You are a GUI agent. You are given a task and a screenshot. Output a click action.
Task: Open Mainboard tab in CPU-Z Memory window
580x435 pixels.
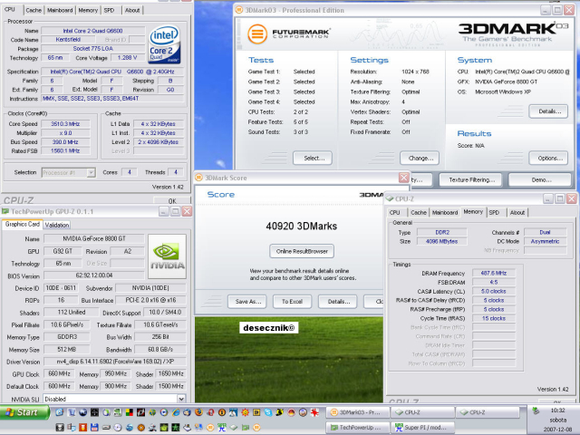(445, 212)
